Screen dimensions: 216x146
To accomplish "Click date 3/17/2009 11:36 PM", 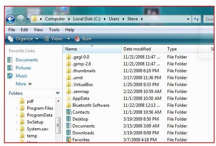I will (x=142, y=78).
